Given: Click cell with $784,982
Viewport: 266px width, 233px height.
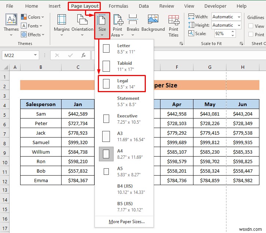Looking at the screenshot, I should [243, 180].
